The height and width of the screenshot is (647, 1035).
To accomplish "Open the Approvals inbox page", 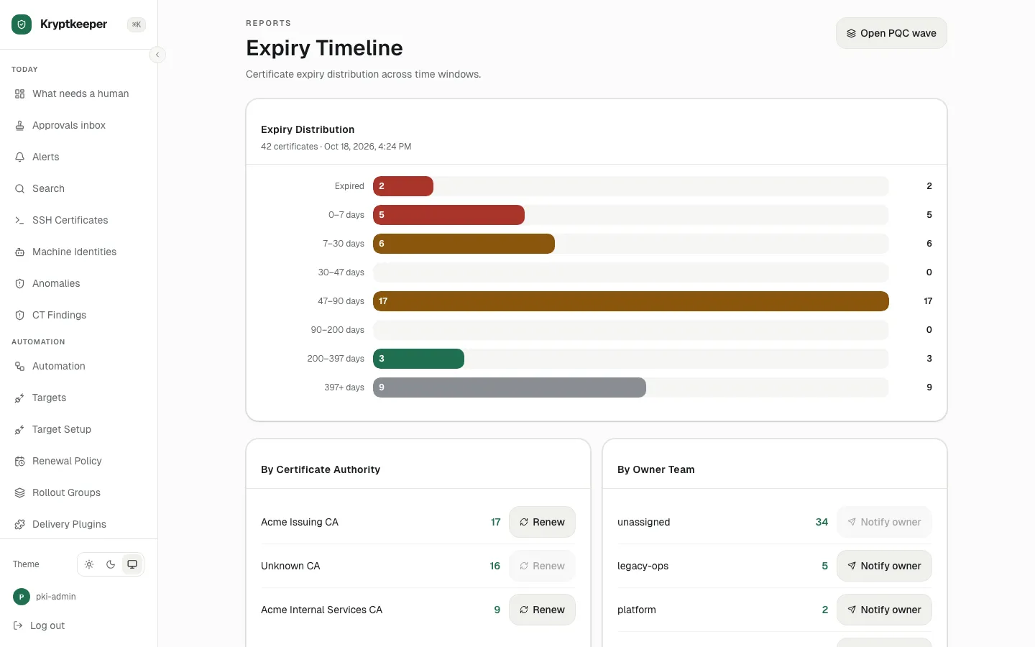I will [x=78, y=126].
